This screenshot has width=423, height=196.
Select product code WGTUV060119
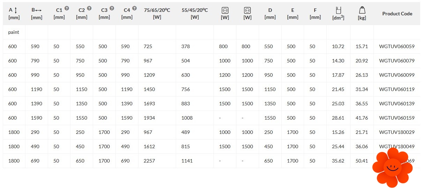click(x=397, y=89)
